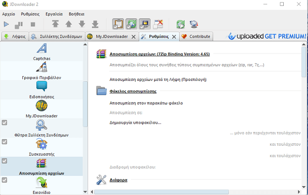308x195 pixels.
Task: Move selection down arrow icon
Action: click(x=82, y=24)
